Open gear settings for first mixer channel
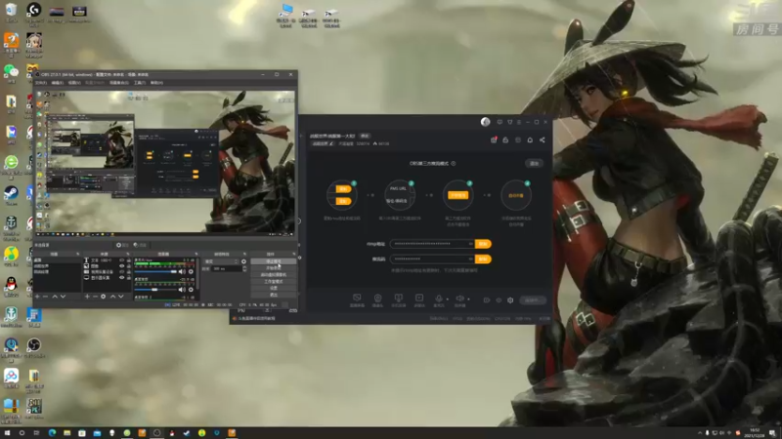The height and width of the screenshot is (439, 782). tap(191, 272)
